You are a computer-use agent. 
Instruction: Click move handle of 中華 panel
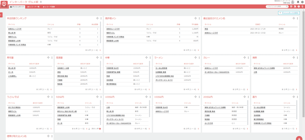[146, 58]
